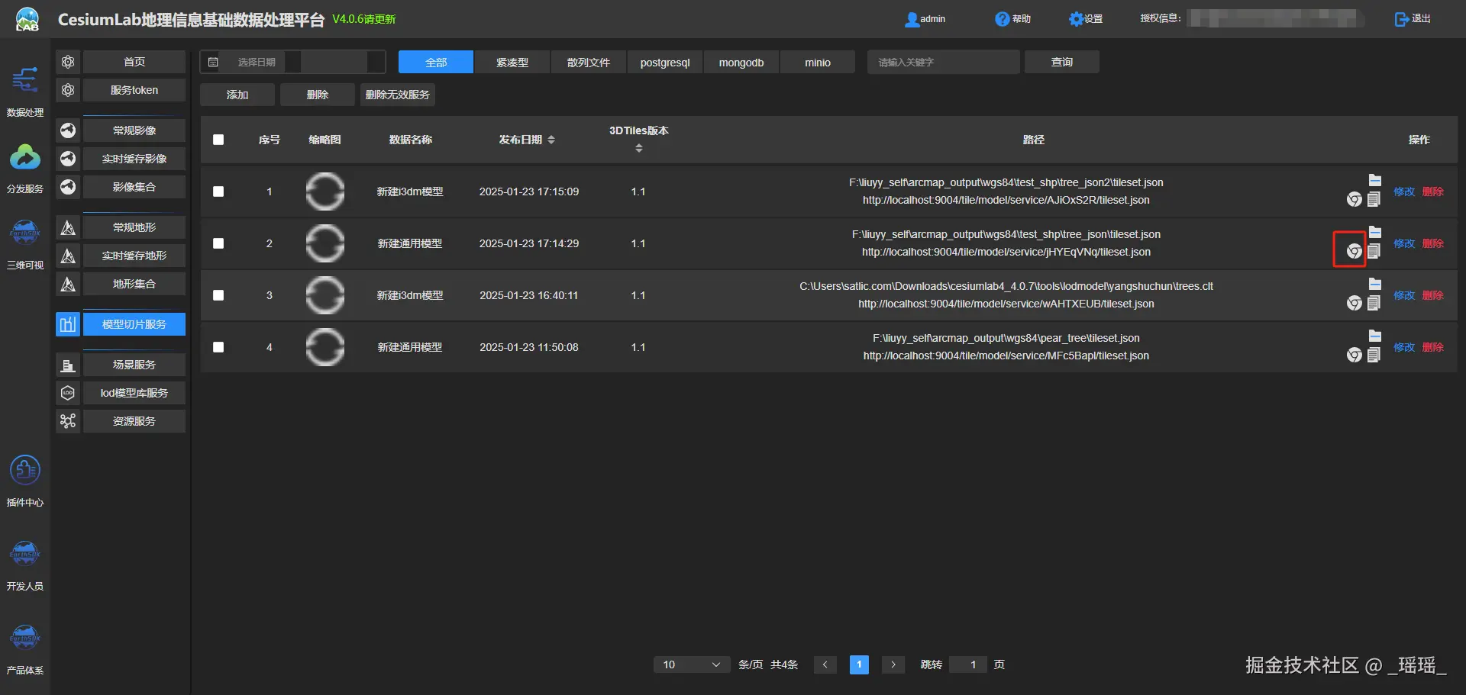This screenshot has width=1466, height=695.
Task: Click the LOD icon beside lod模型库服务
Action: pos(68,393)
